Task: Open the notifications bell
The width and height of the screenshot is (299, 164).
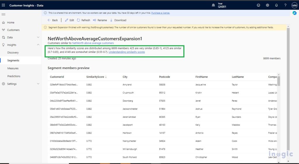Action: tap(276, 5)
